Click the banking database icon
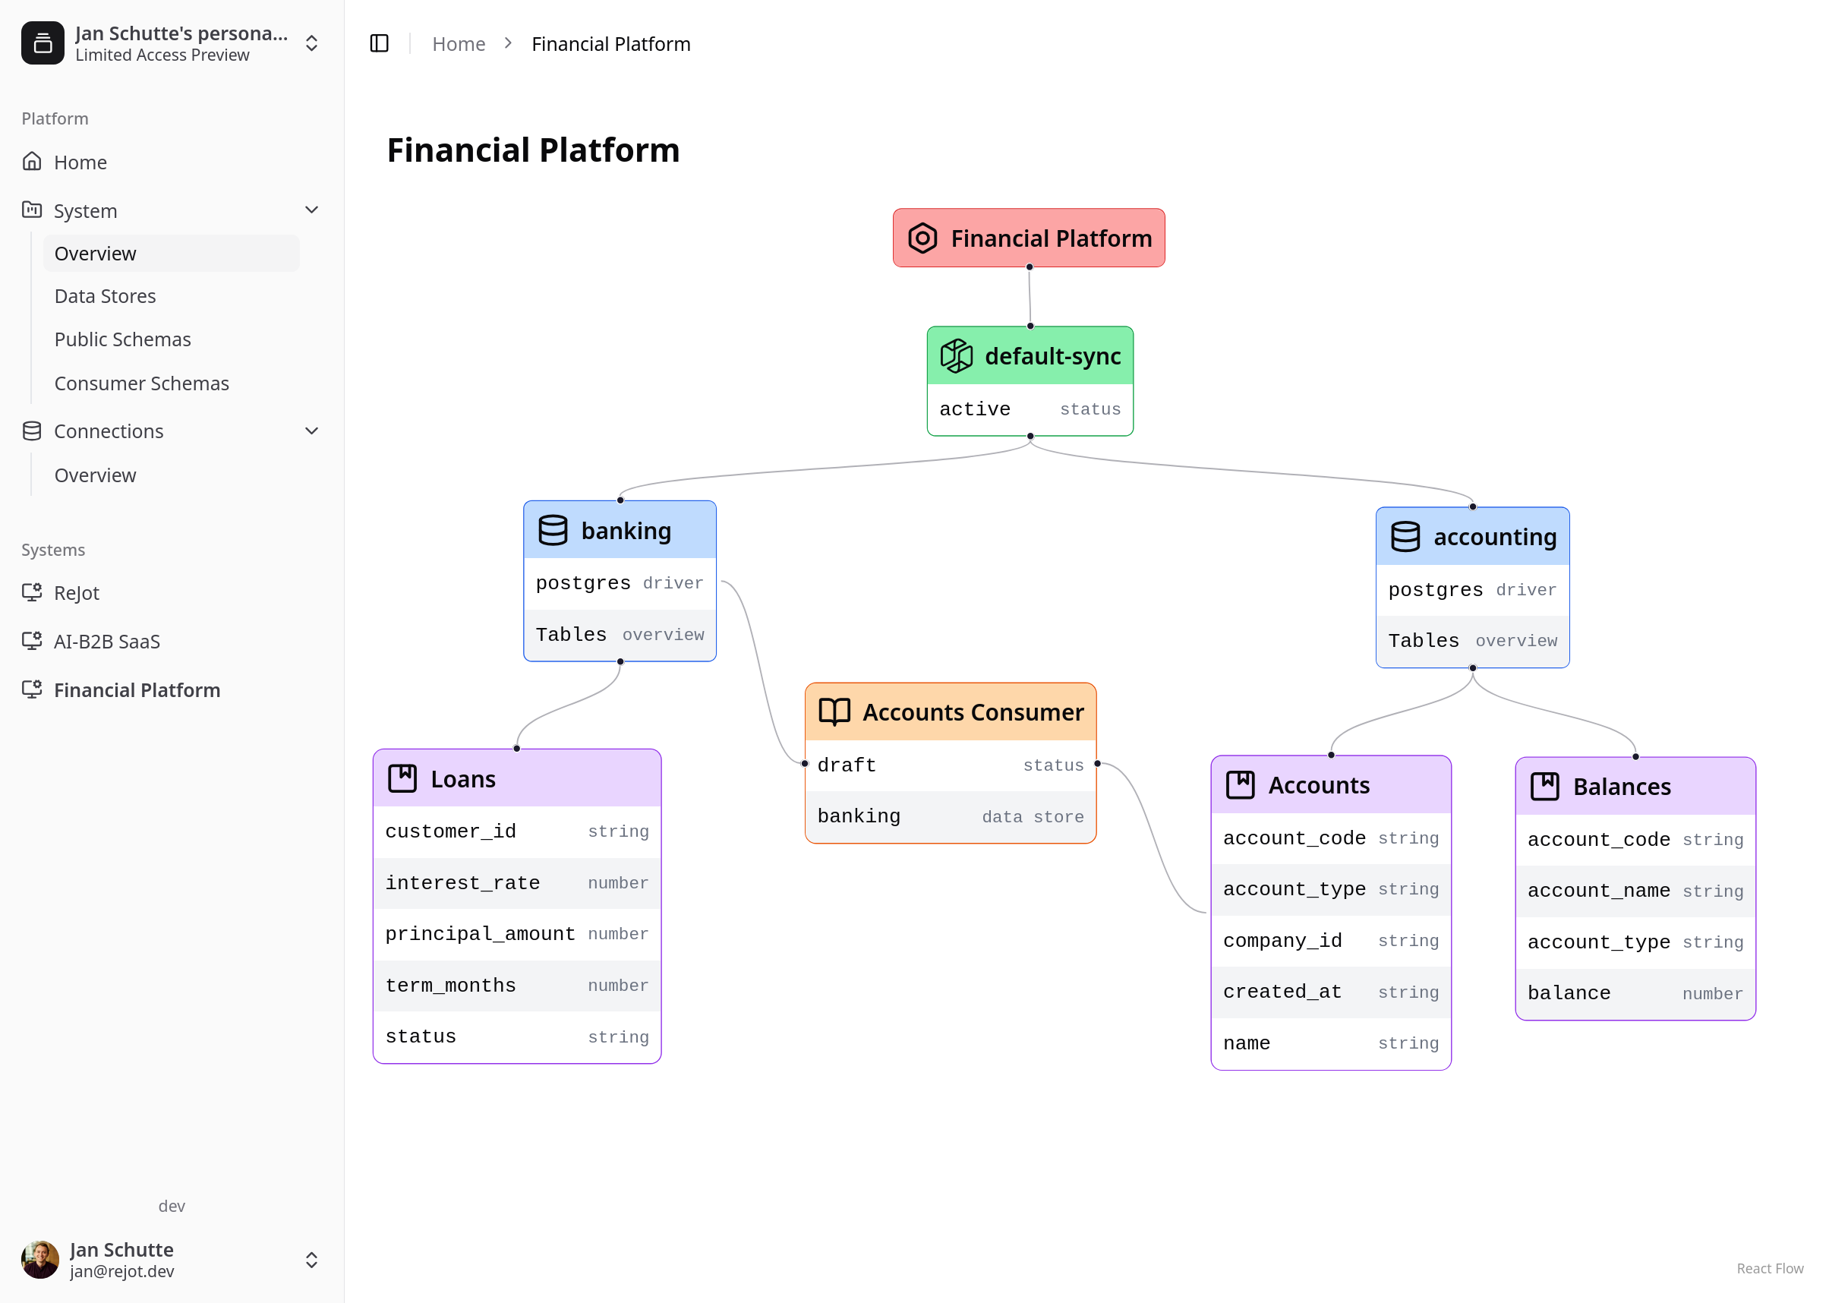 tap(553, 530)
